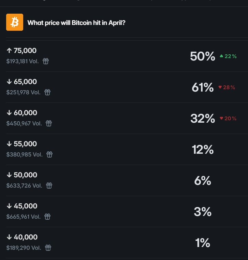Click the 61% probability value

click(x=203, y=87)
